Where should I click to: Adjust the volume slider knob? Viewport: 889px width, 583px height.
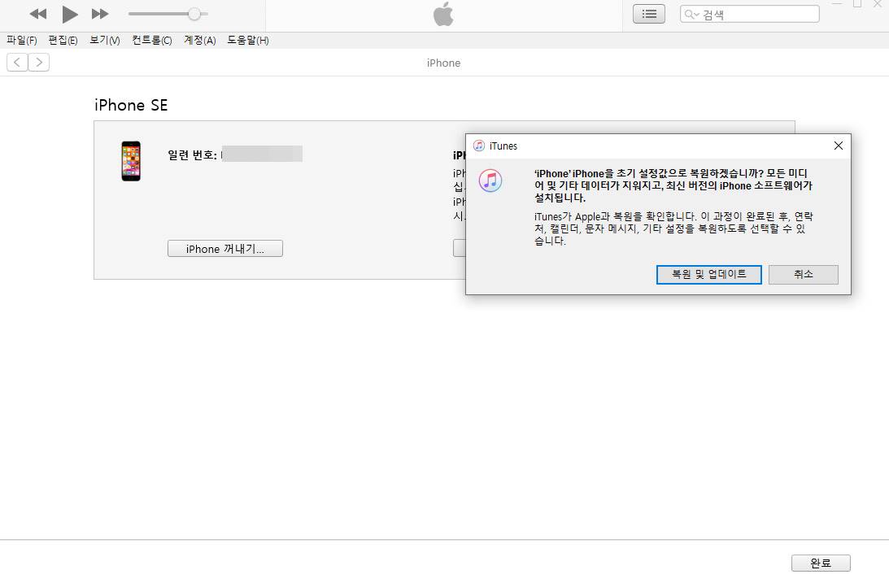194,14
